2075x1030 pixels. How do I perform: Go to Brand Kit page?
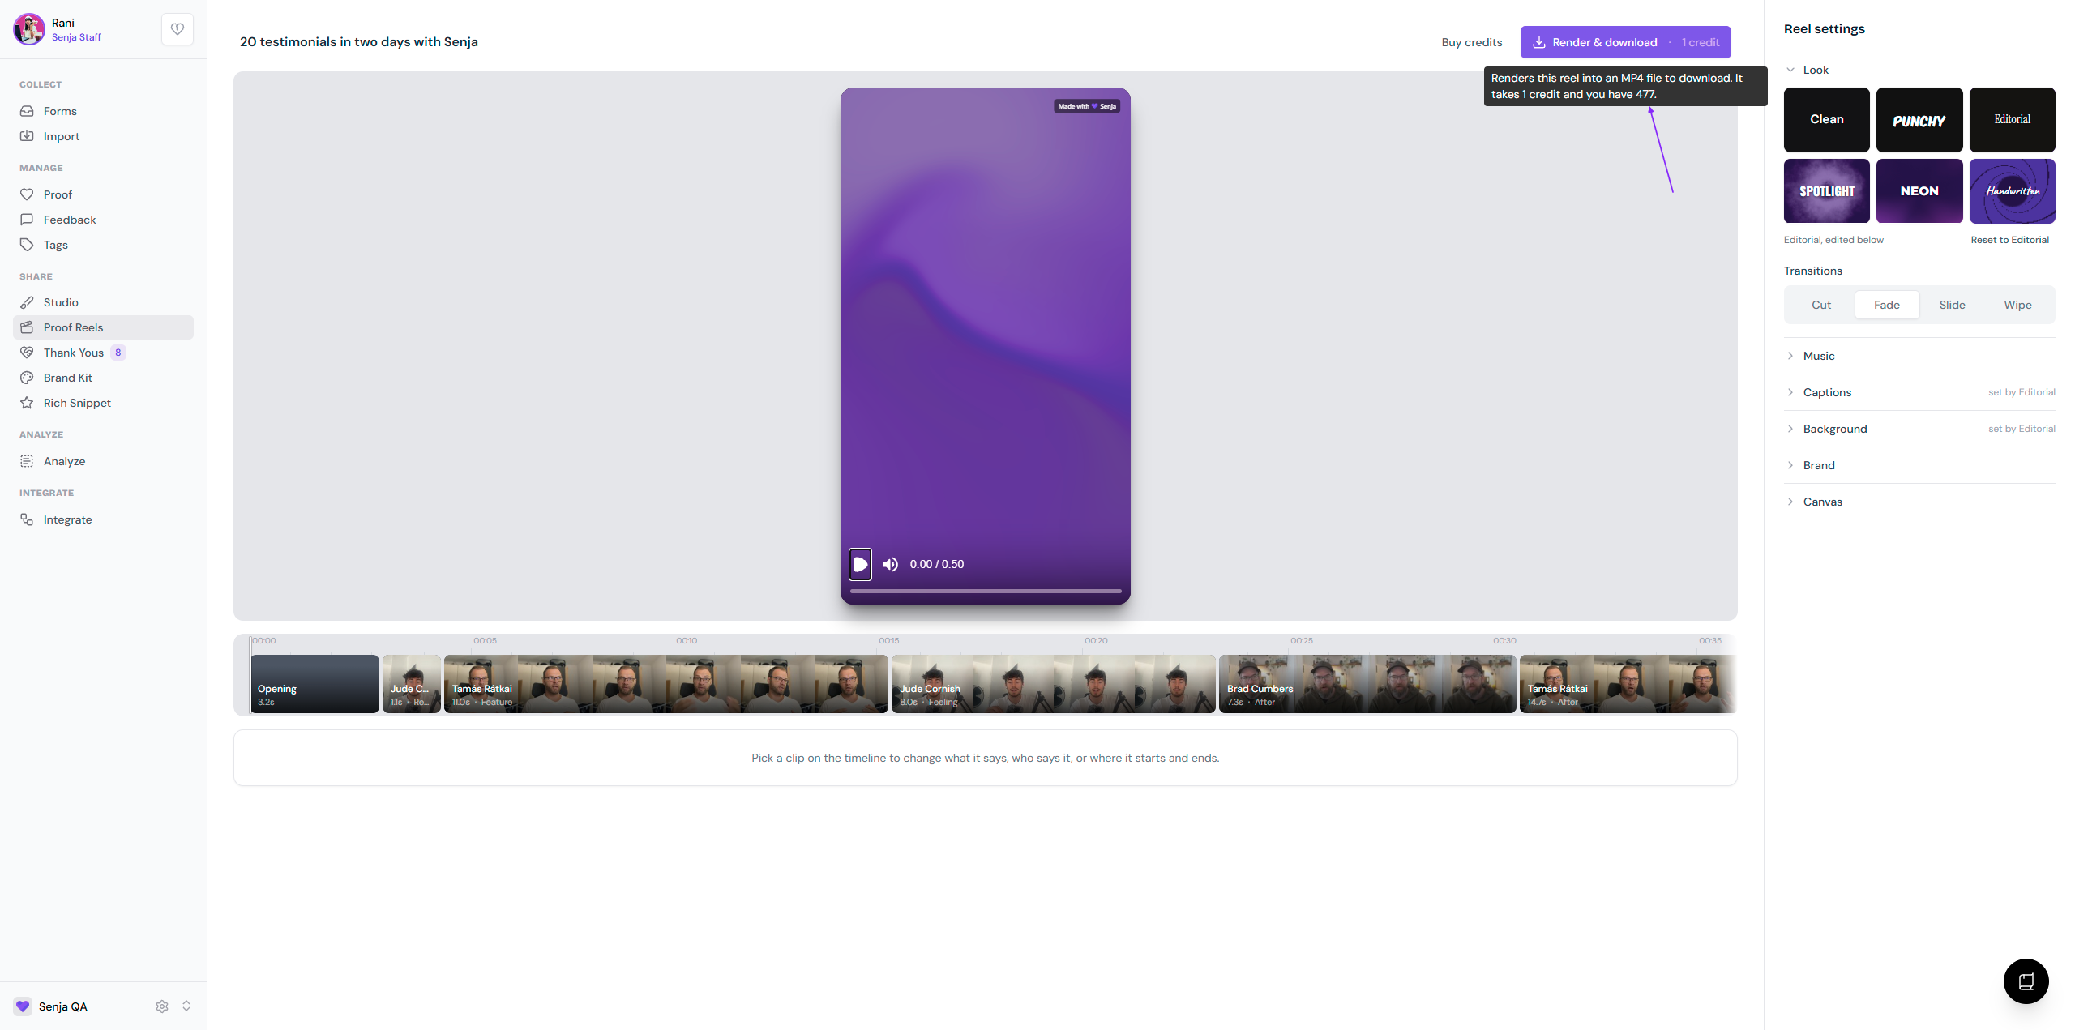103,378
